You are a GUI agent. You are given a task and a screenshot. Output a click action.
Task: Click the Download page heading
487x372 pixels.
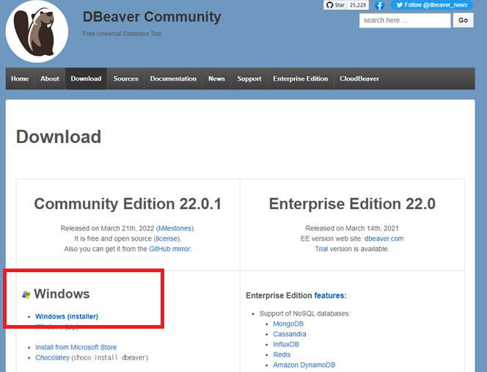59,136
